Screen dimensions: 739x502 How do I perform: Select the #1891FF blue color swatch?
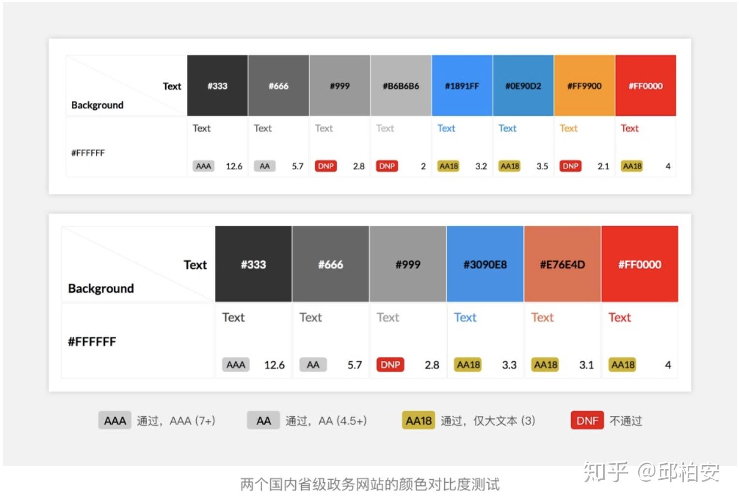point(462,86)
